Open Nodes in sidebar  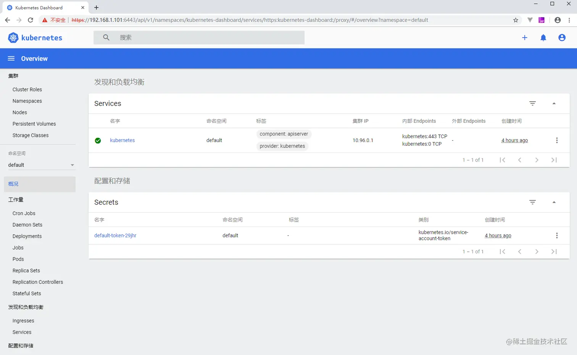pyautogui.click(x=20, y=112)
